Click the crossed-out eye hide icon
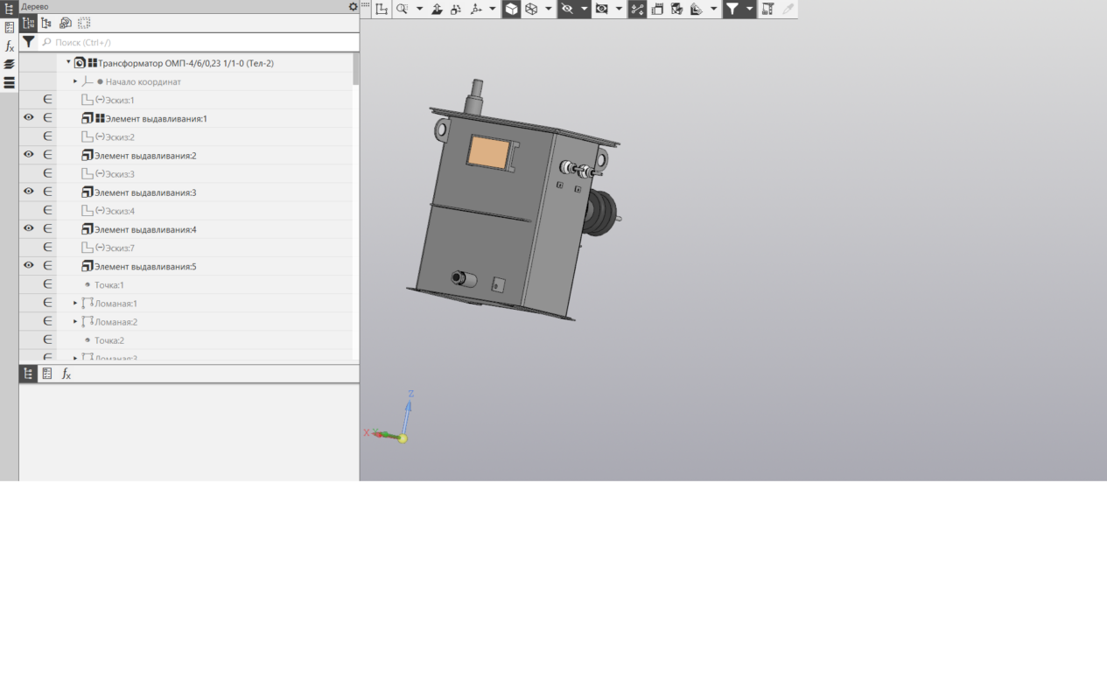 (567, 10)
